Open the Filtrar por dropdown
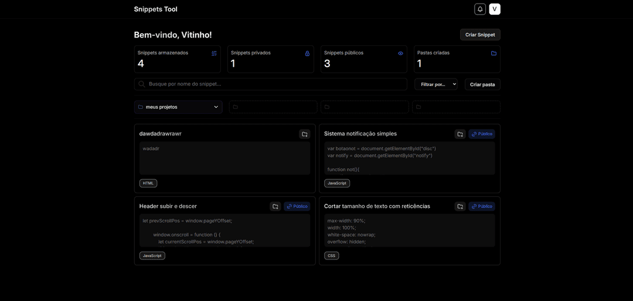 [436, 84]
